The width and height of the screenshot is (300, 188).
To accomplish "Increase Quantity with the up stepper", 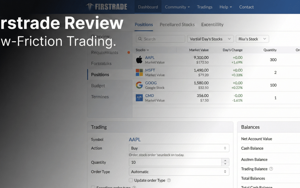I will (x=225, y=161).
